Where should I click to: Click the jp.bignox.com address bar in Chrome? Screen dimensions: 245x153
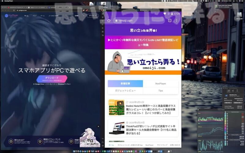click(48, 10)
